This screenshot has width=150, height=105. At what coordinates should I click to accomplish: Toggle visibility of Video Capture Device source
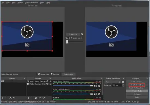(47, 84)
